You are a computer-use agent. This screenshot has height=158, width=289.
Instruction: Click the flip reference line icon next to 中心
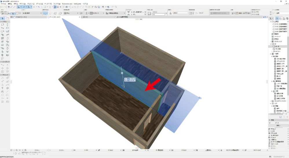pos(81,13)
